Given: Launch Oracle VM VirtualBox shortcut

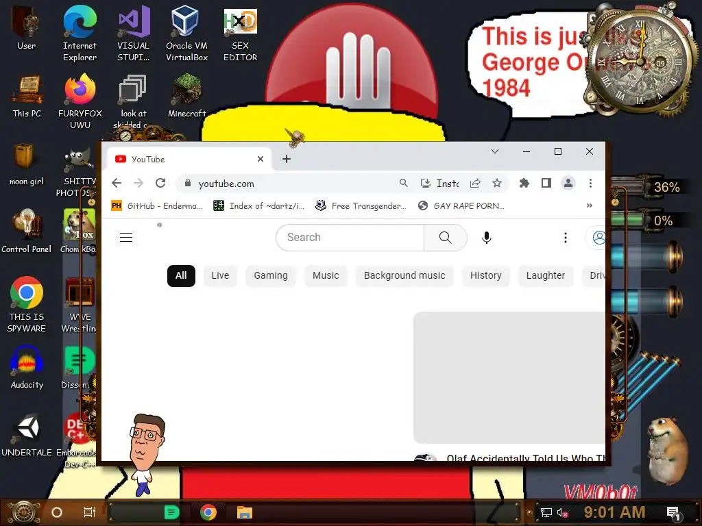Looking at the screenshot, I should tap(186, 34).
